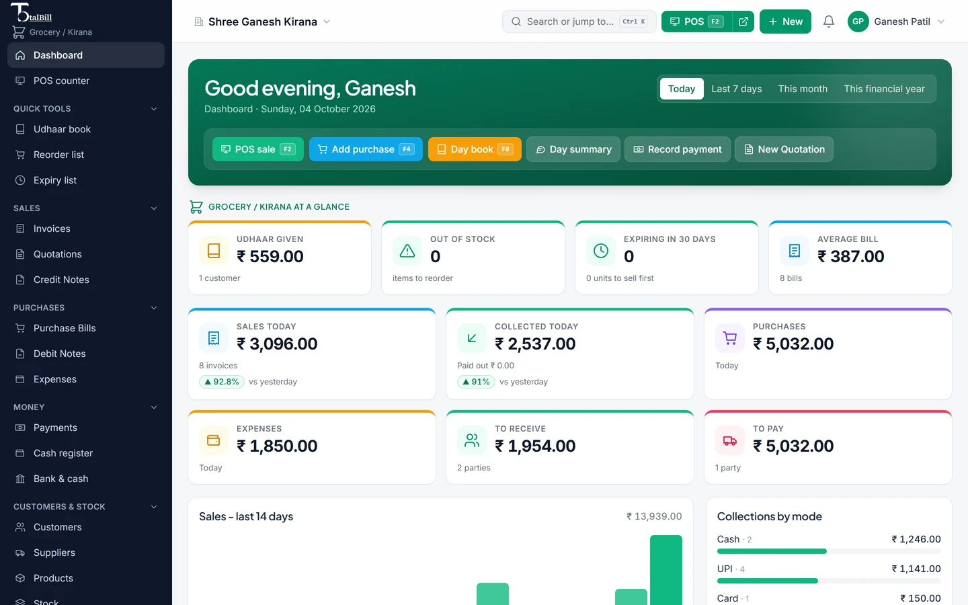Click the Expiring clock icon card
This screenshot has width=968, height=605.
click(601, 251)
